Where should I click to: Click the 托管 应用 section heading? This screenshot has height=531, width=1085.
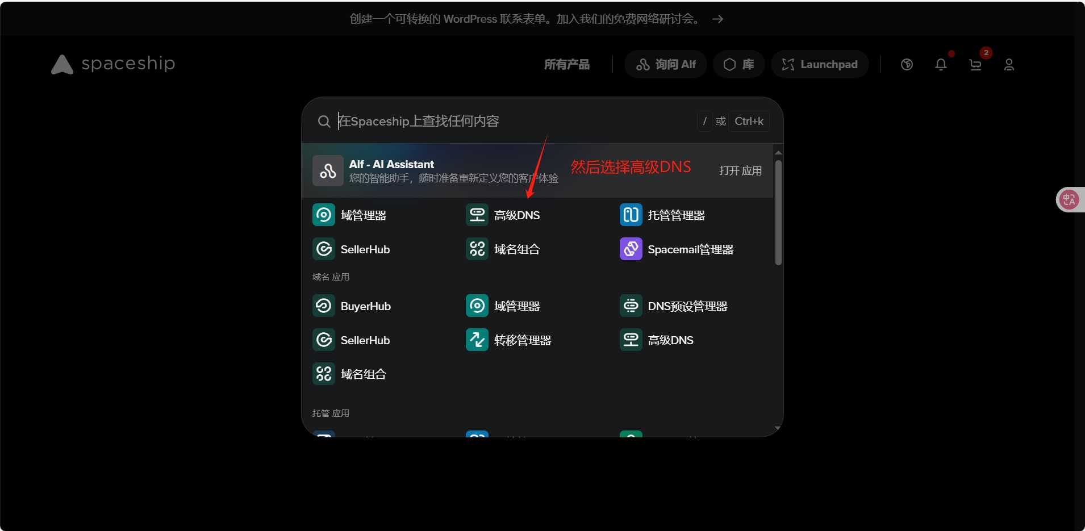[x=331, y=413]
